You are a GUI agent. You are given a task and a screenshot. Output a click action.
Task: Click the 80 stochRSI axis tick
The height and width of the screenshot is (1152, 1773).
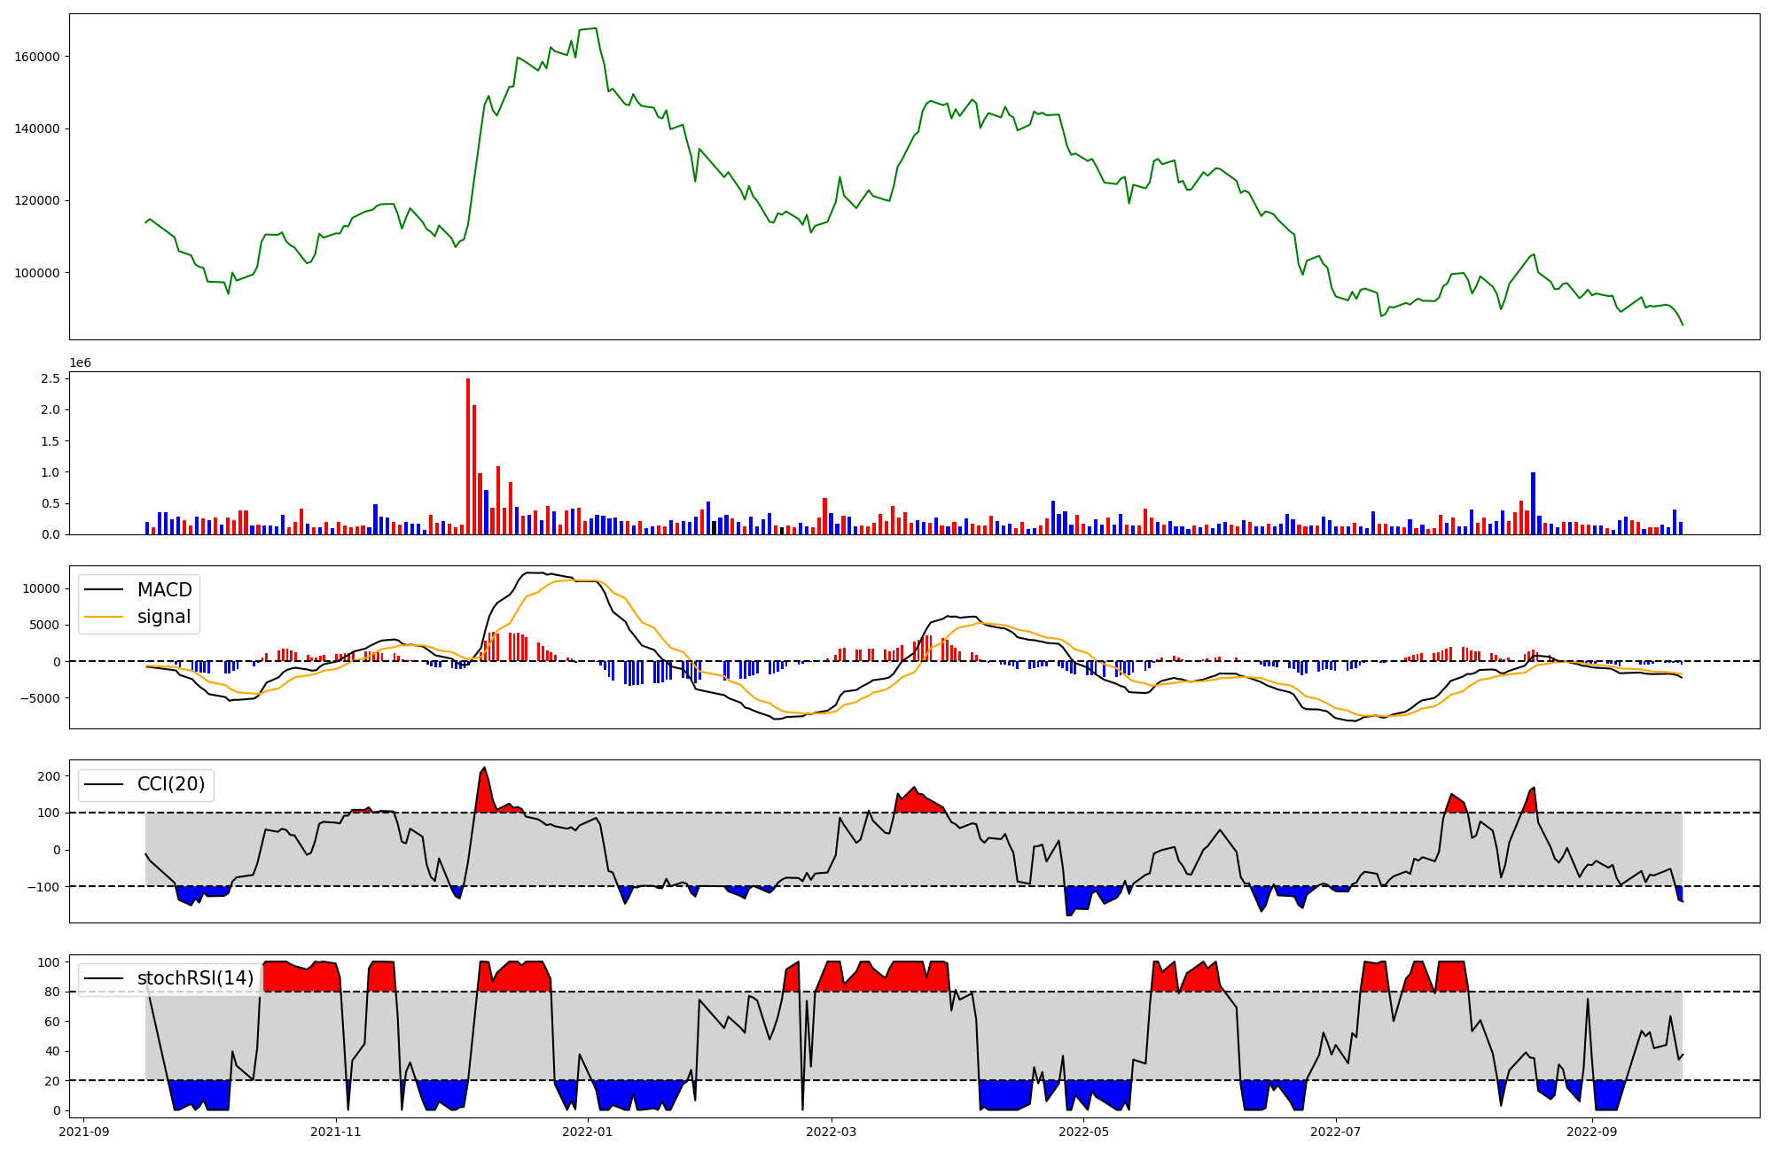coord(53,992)
